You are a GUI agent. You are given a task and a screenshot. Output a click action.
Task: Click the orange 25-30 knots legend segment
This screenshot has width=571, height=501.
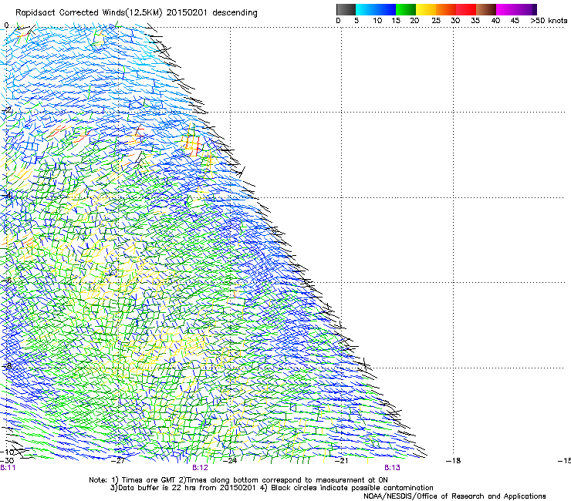446,9
